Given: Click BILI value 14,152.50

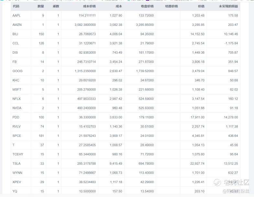Looking at the screenshot, I should tap(197, 34).
